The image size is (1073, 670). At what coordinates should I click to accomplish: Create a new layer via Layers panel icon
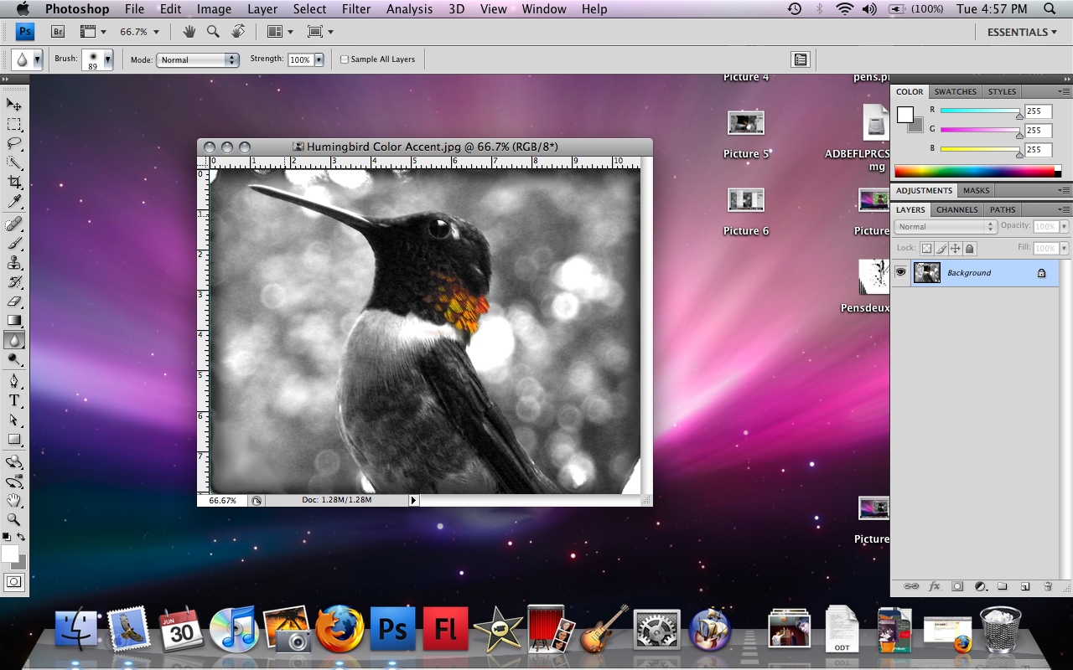(x=1024, y=586)
